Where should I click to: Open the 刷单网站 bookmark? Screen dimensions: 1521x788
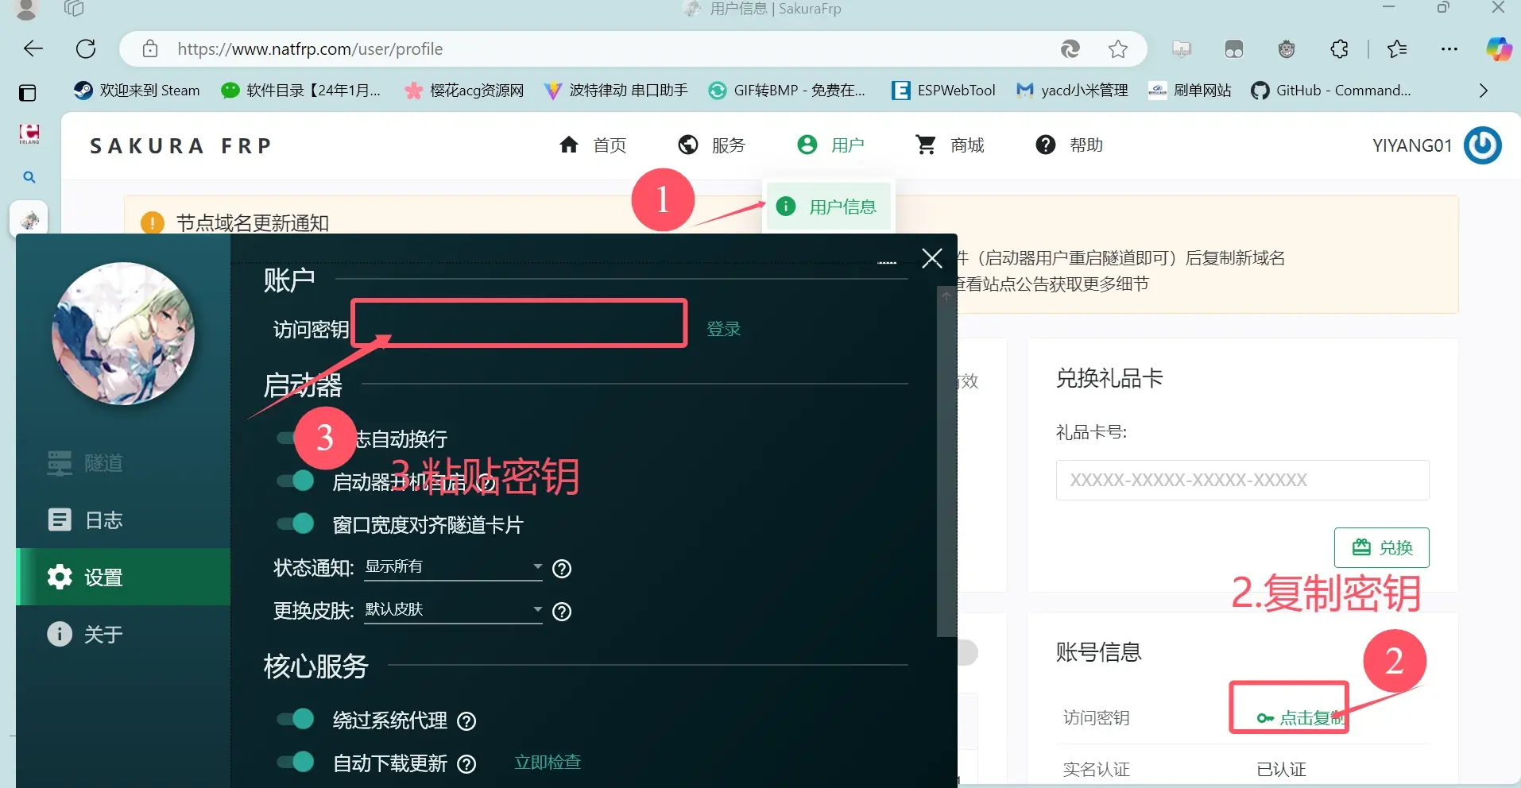1190,91
